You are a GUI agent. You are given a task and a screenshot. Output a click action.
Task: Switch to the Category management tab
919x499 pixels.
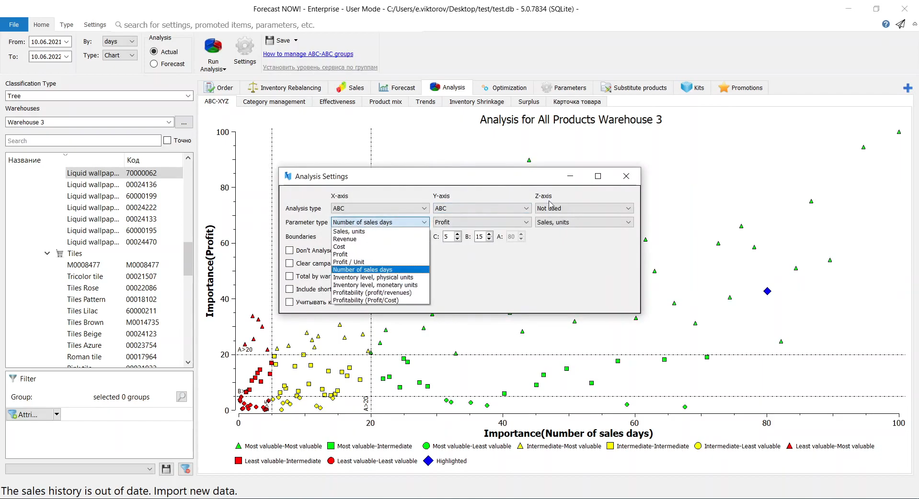[274, 101]
